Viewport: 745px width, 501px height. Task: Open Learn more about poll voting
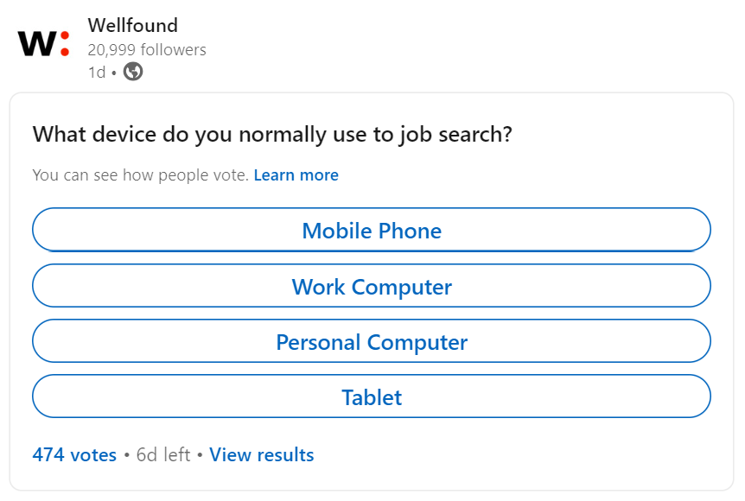point(296,175)
